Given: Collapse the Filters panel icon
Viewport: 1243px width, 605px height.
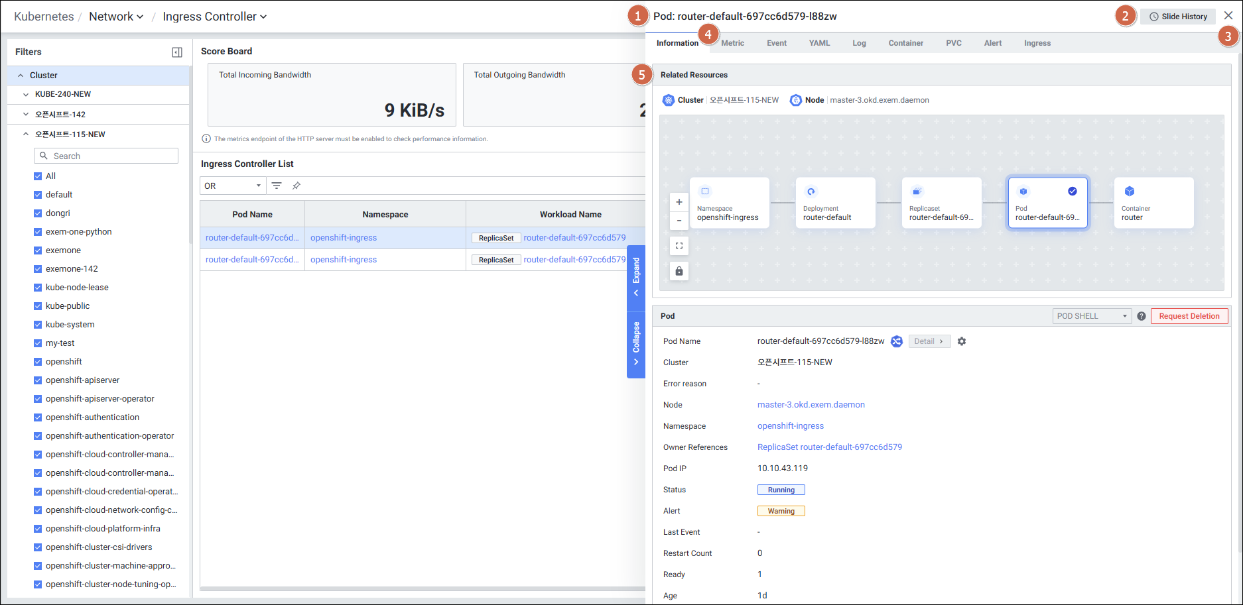Looking at the screenshot, I should (177, 52).
